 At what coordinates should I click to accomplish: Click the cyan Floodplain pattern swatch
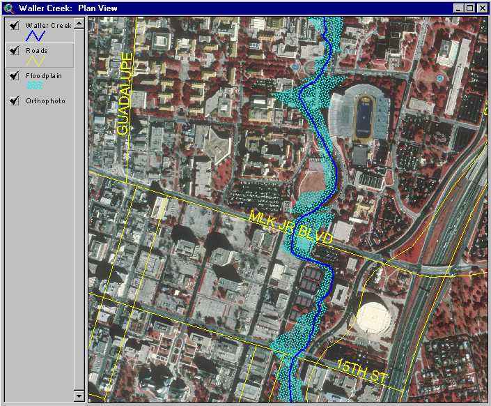[x=36, y=86]
